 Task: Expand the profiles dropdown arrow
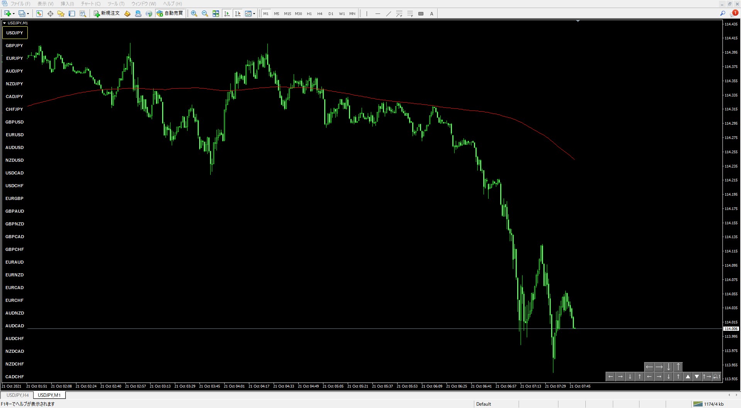pyautogui.click(x=28, y=14)
